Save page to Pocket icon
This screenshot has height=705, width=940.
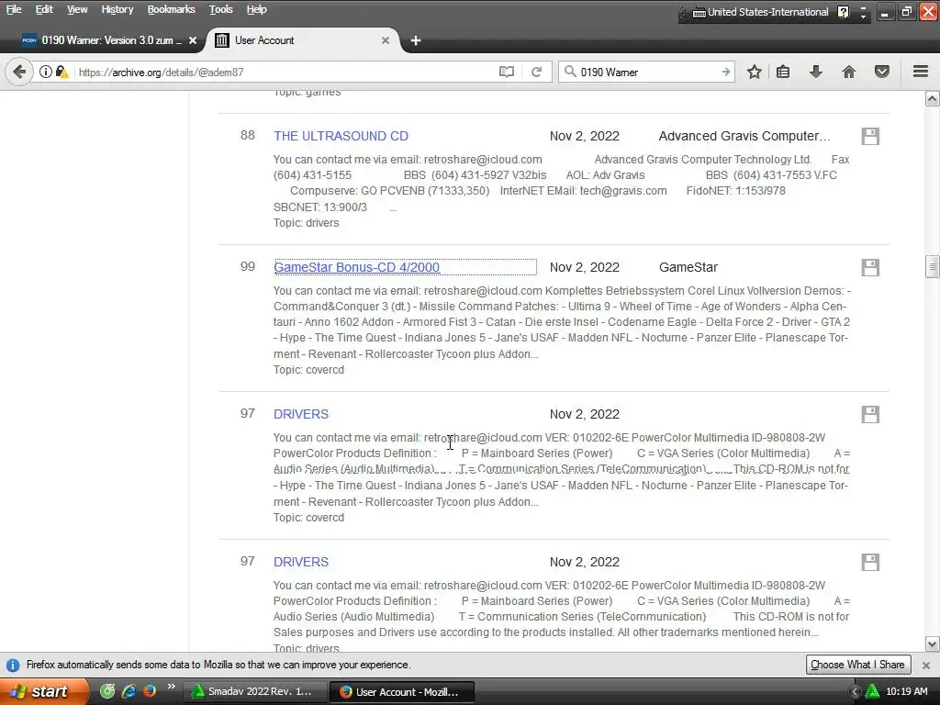pos(882,72)
